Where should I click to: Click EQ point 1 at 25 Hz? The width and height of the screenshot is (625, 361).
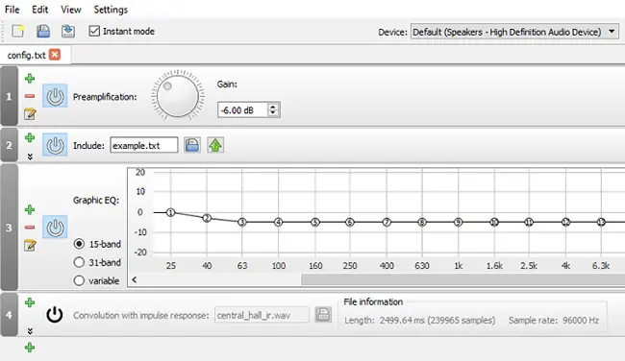(x=170, y=212)
